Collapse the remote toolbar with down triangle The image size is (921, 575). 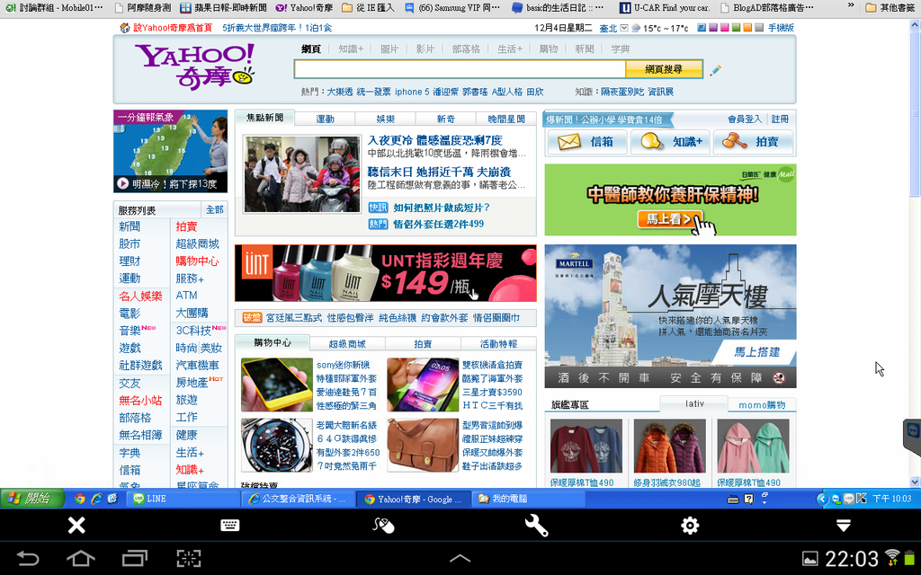(844, 525)
